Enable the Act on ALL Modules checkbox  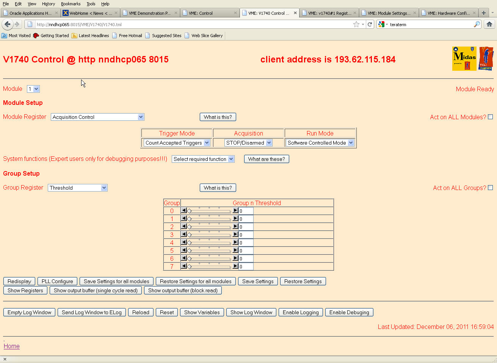490,117
